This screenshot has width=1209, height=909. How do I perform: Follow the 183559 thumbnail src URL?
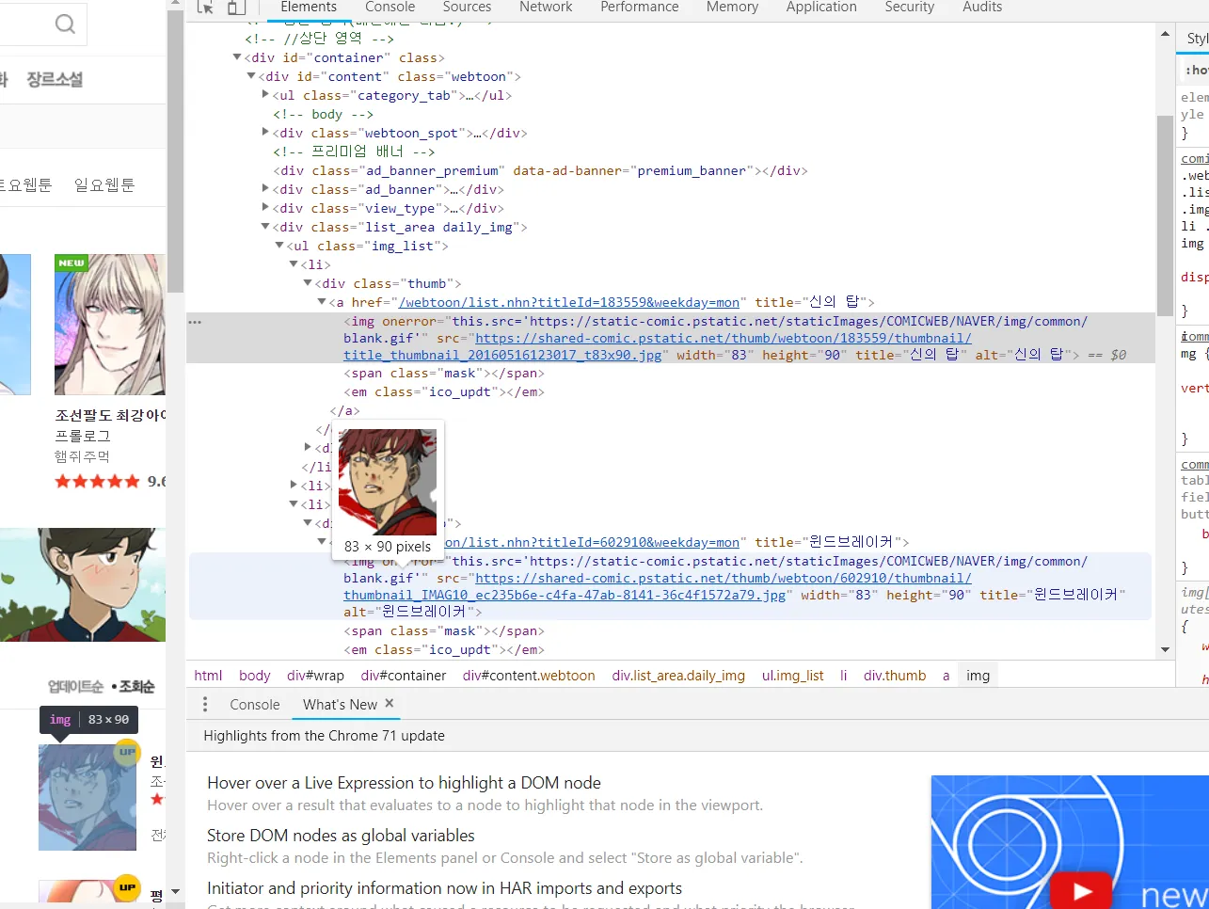tap(658, 346)
